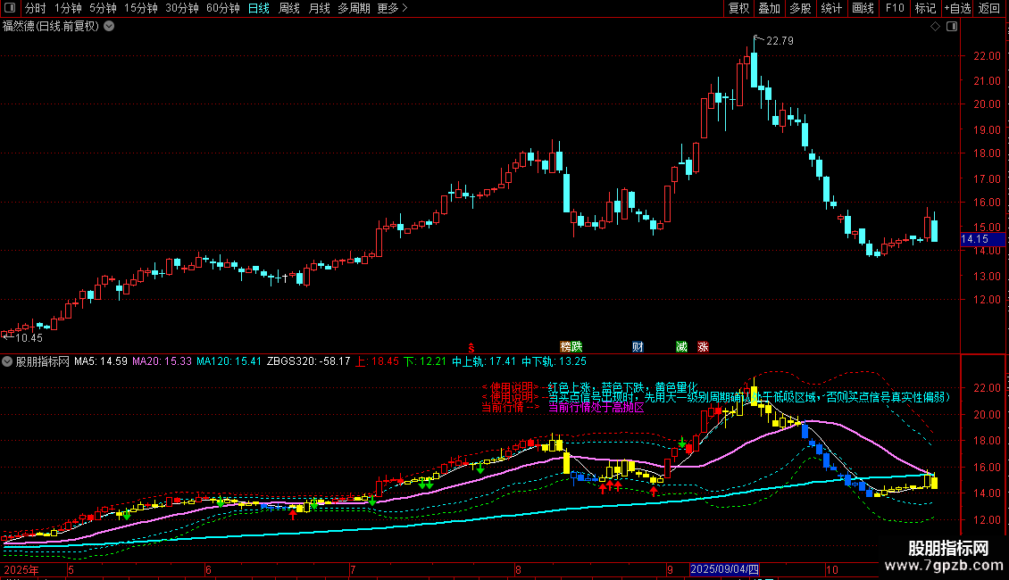Click the 统计 statistics button

click(x=831, y=8)
